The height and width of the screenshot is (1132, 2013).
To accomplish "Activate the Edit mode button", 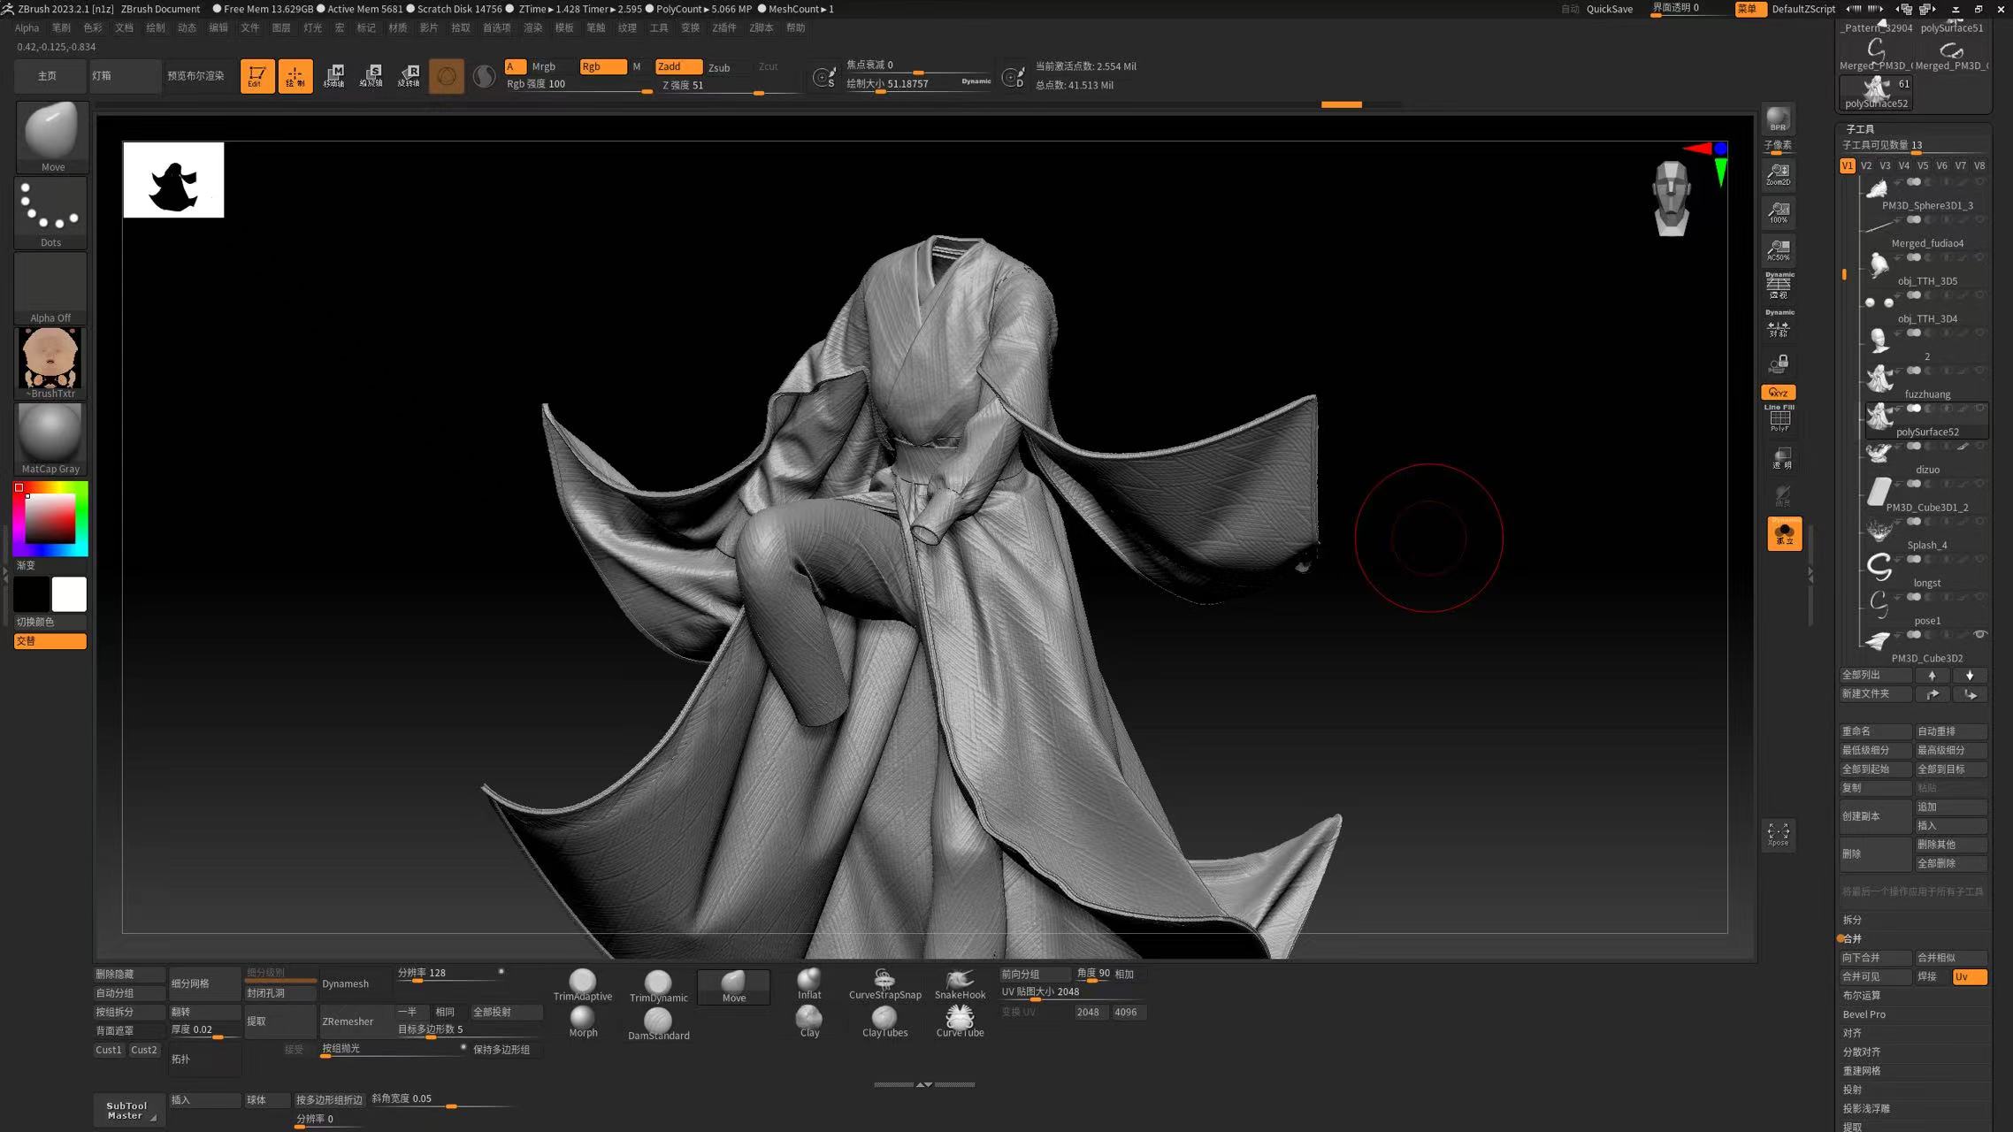I will (x=256, y=76).
